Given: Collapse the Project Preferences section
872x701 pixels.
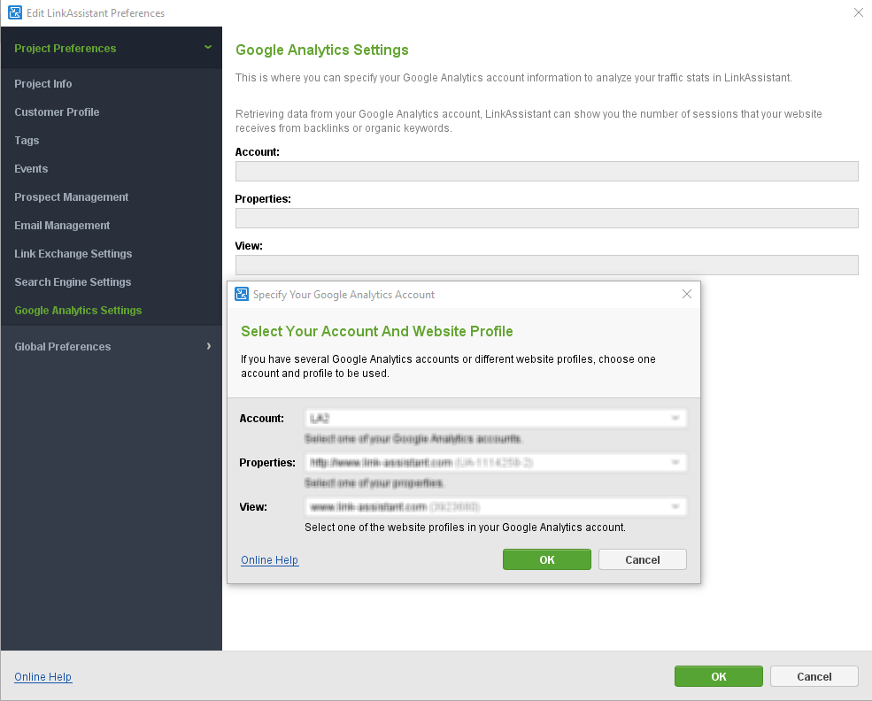Looking at the screenshot, I should (x=208, y=47).
